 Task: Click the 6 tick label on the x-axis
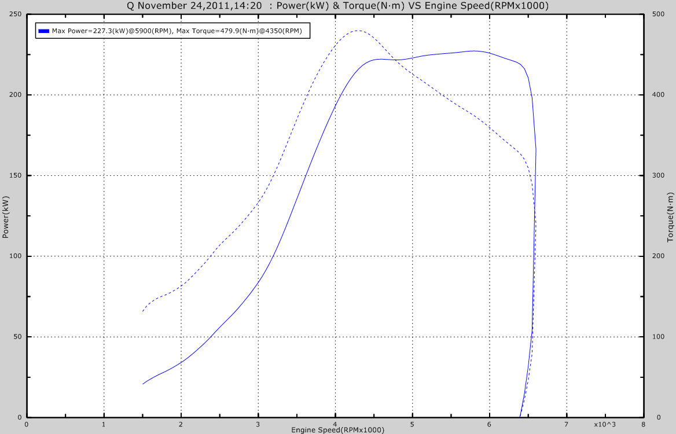[x=490, y=424]
